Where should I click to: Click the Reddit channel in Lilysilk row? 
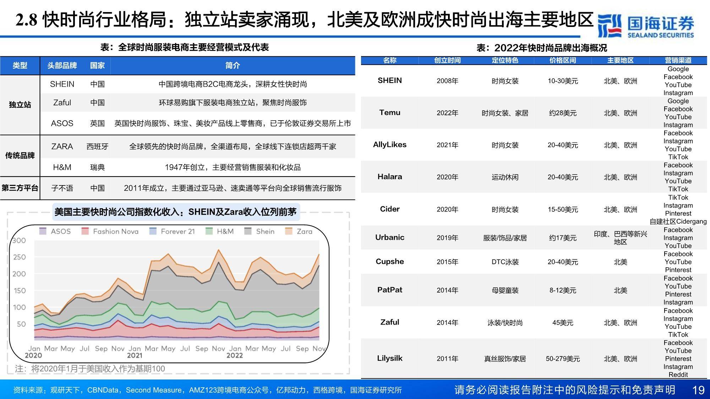coord(678,375)
